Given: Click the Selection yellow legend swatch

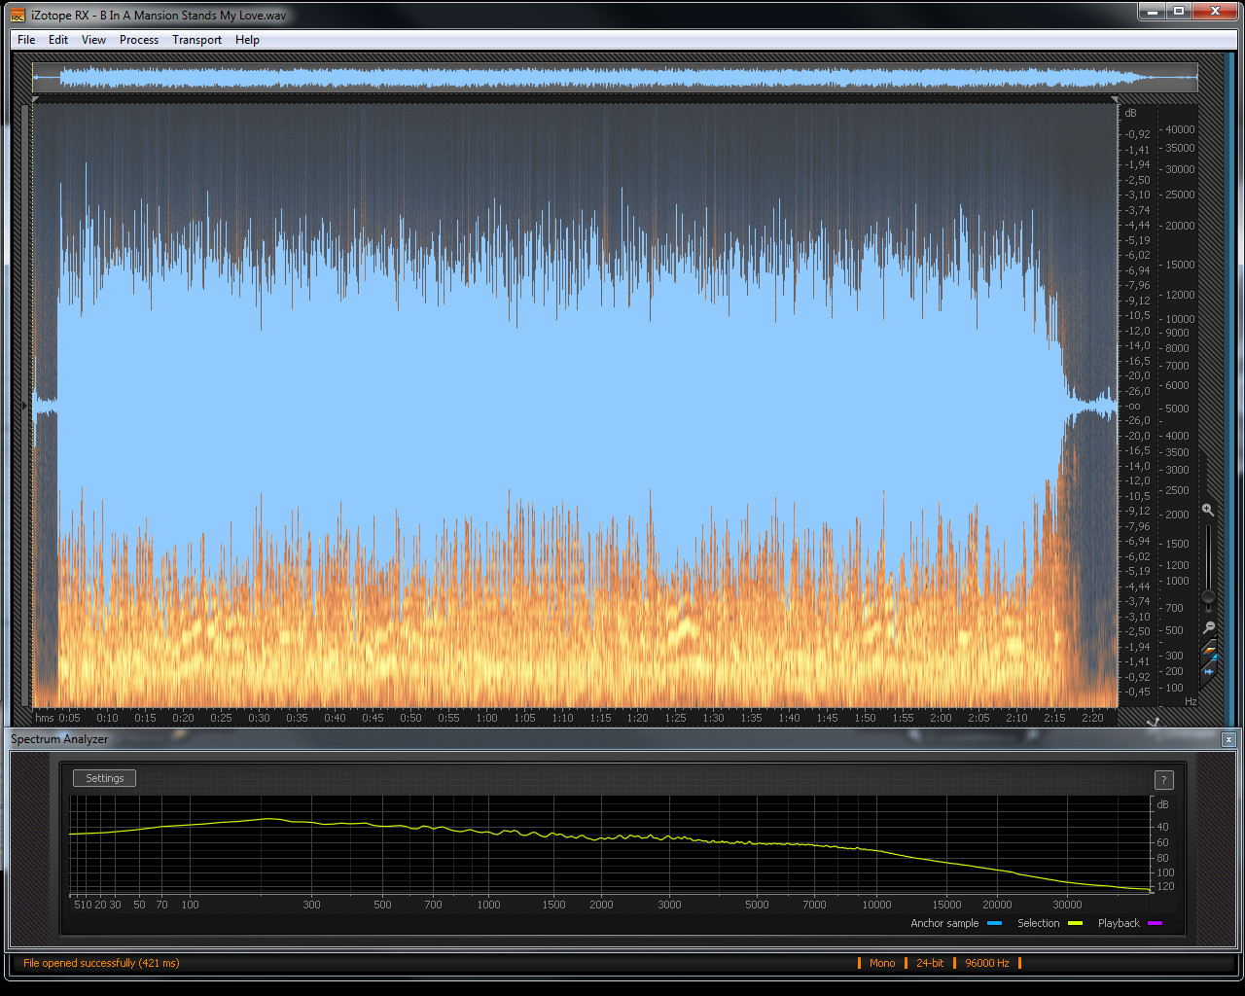Looking at the screenshot, I should coord(1075,923).
